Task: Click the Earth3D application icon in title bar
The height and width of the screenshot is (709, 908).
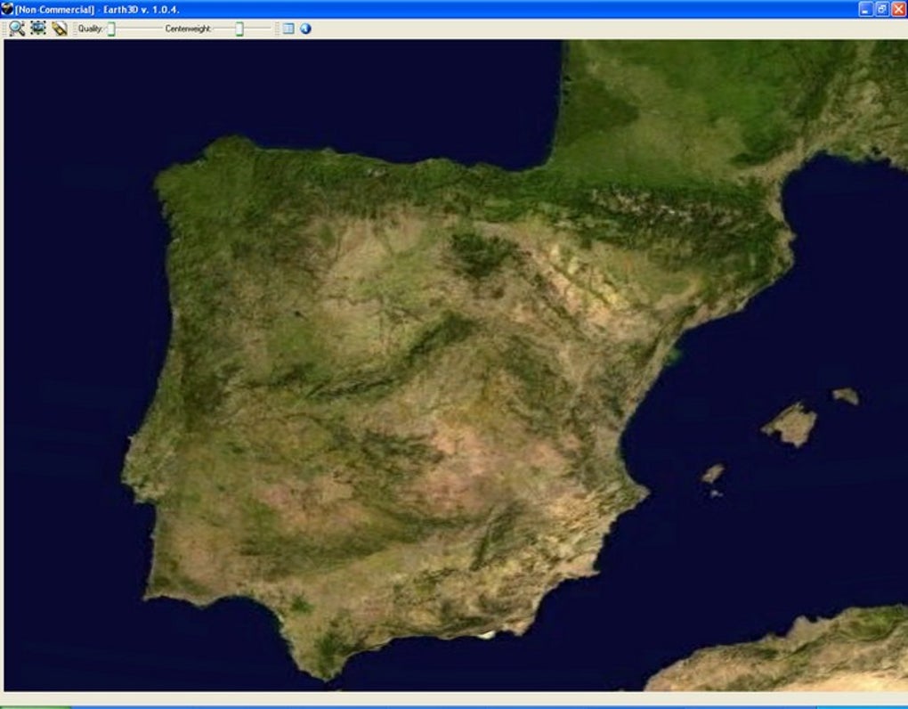Action: click(x=7, y=9)
